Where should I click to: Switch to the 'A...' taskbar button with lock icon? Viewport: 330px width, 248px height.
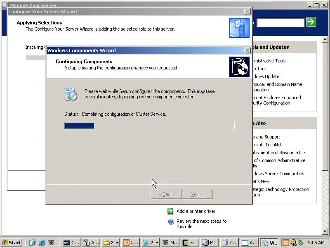tap(91, 243)
